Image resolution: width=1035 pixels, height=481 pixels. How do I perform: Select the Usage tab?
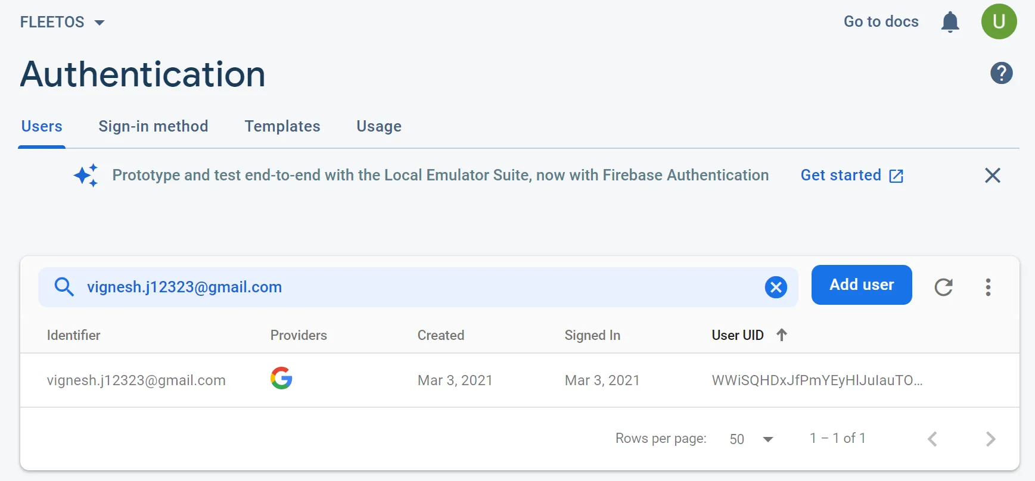379,126
